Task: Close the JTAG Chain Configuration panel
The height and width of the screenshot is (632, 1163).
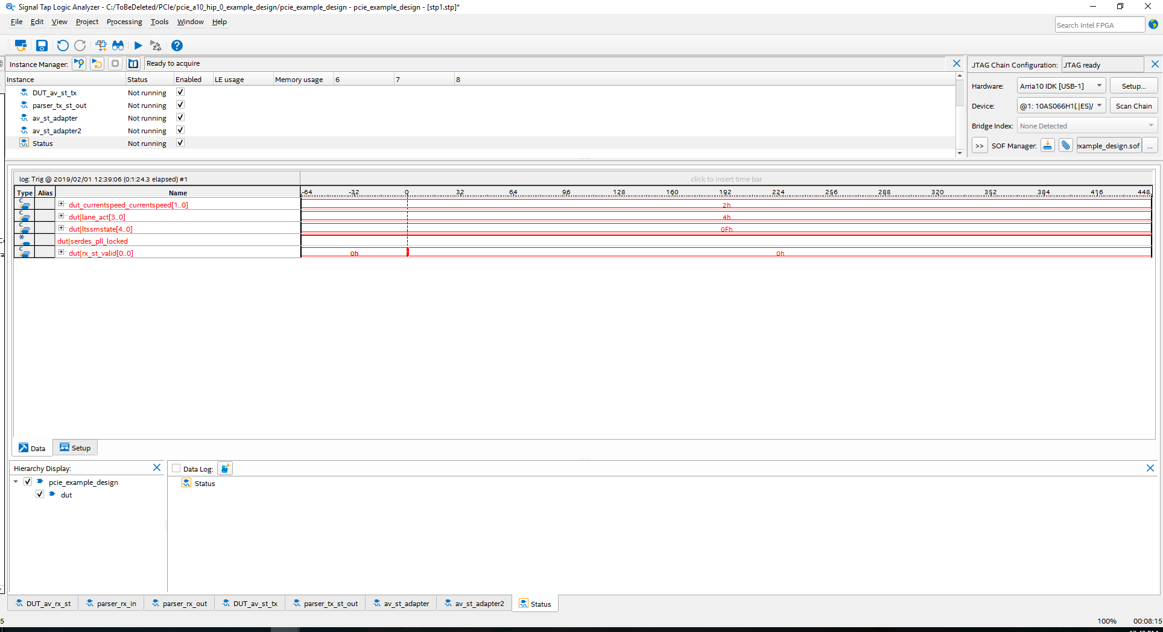Action: click(x=1155, y=64)
